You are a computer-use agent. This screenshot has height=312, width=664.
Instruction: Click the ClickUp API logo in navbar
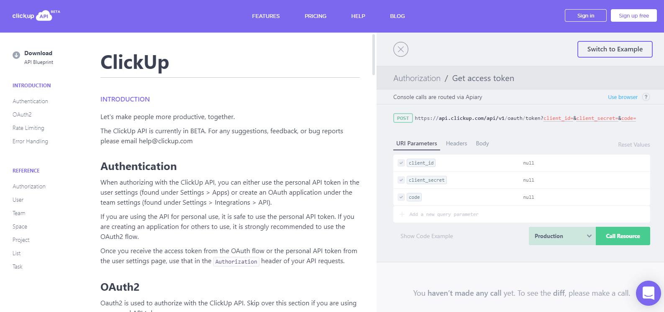[x=33, y=15]
